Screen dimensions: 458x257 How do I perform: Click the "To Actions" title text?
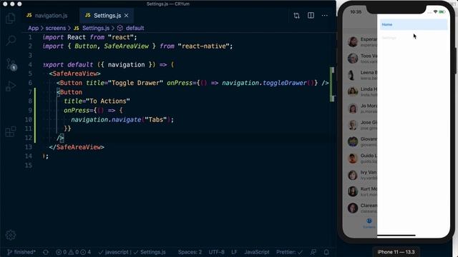pos(108,101)
